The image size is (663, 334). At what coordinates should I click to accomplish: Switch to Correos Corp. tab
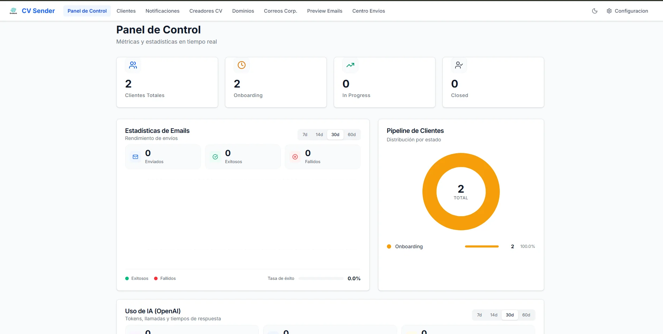(x=281, y=11)
